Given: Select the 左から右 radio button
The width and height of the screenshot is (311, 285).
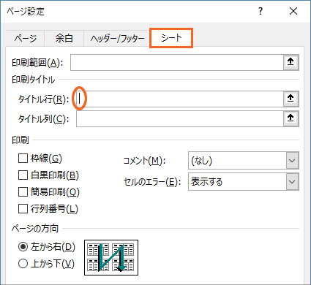Looking at the screenshot, I should click(23, 247).
